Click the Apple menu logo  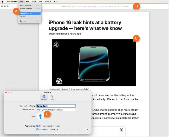tap(3, 2)
